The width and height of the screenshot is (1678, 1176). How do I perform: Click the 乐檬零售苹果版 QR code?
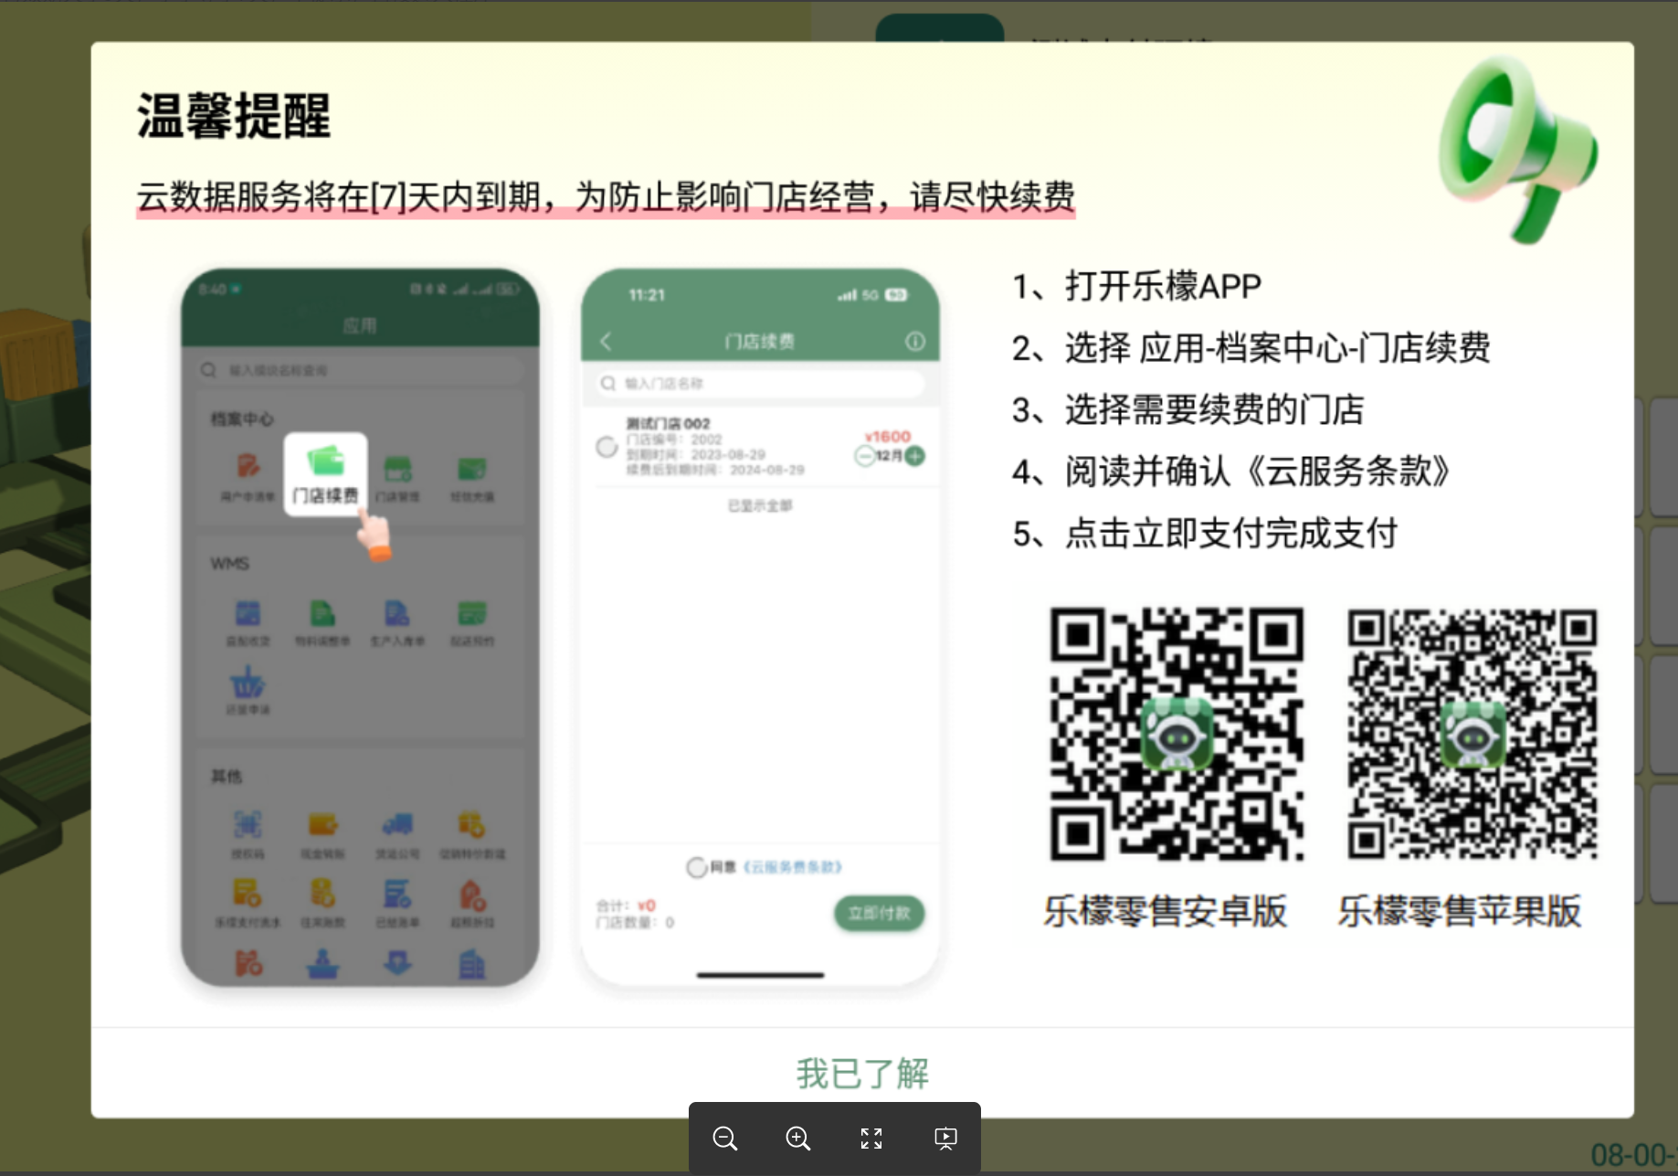(x=1472, y=735)
